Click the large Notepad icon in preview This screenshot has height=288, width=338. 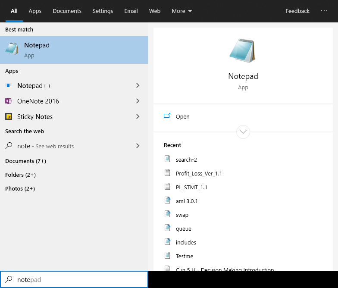[243, 51]
